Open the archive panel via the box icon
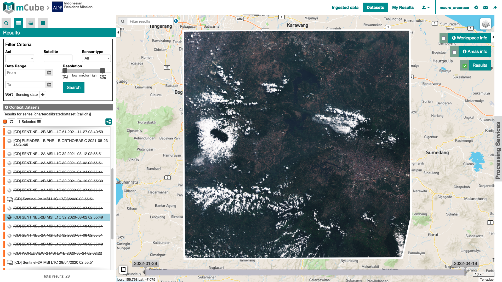 tap(43, 23)
